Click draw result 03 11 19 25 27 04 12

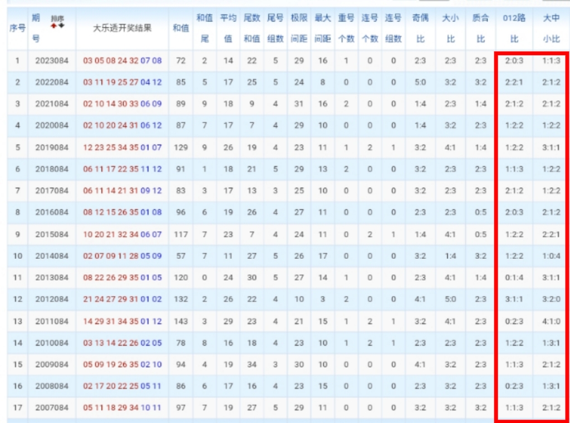click(x=122, y=82)
